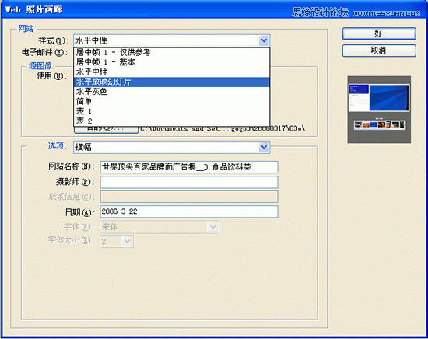Screen dimensions: 428x339
Task: Focus the 摄影师 text field
Action: coord(189,182)
